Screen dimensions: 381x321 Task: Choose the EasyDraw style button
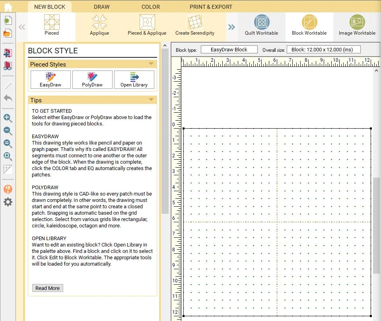51,80
